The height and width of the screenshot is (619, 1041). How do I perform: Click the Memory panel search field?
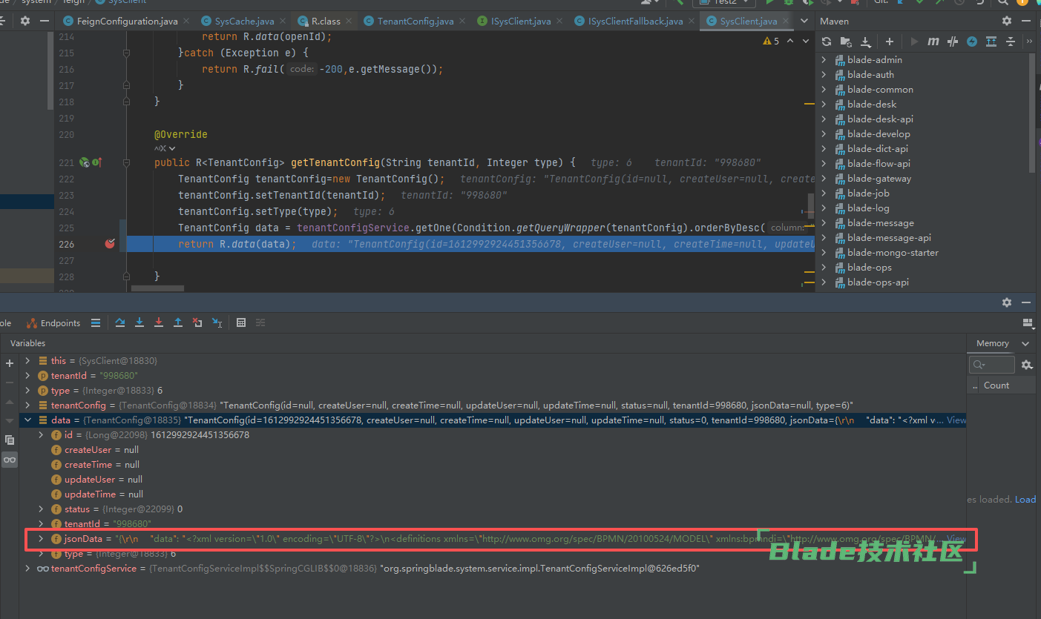pos(992,365)
